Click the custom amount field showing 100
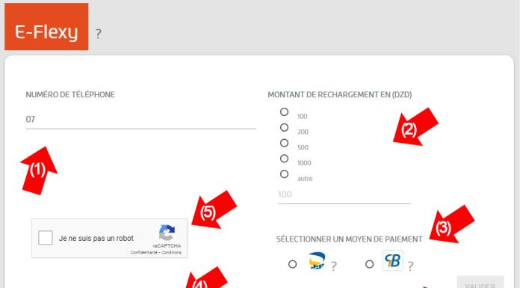Screen dimensions: 520x288 [x=344, y=195]
